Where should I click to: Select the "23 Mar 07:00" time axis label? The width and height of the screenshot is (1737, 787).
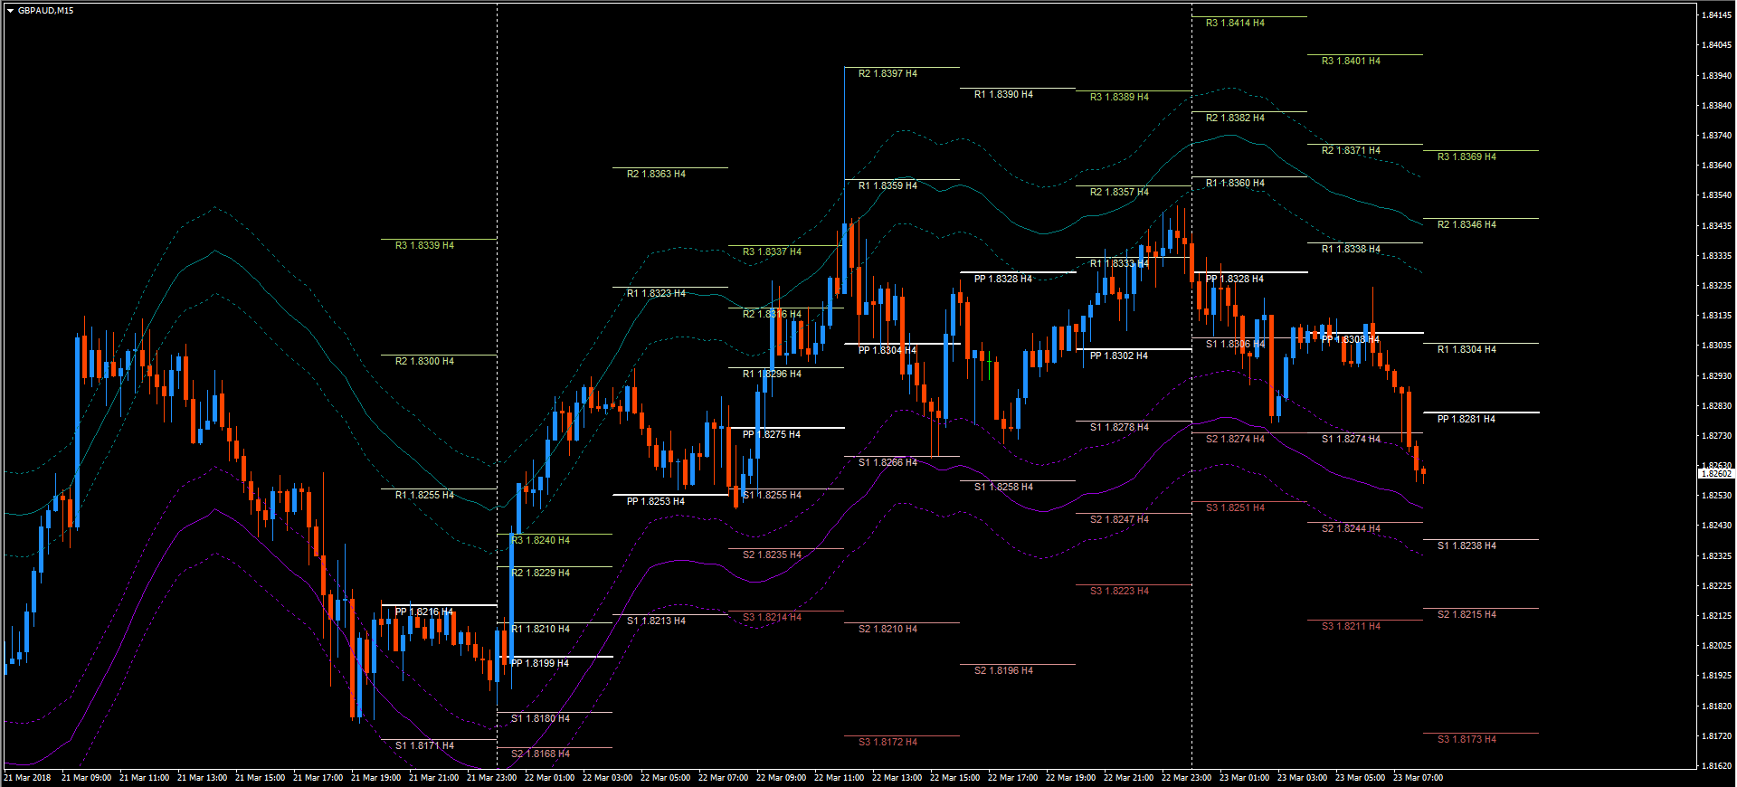point(1418,778)
